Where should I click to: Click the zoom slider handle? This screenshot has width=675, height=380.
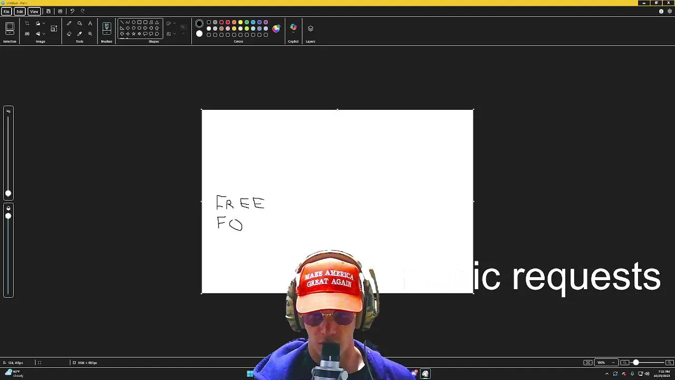coord(635,363)
